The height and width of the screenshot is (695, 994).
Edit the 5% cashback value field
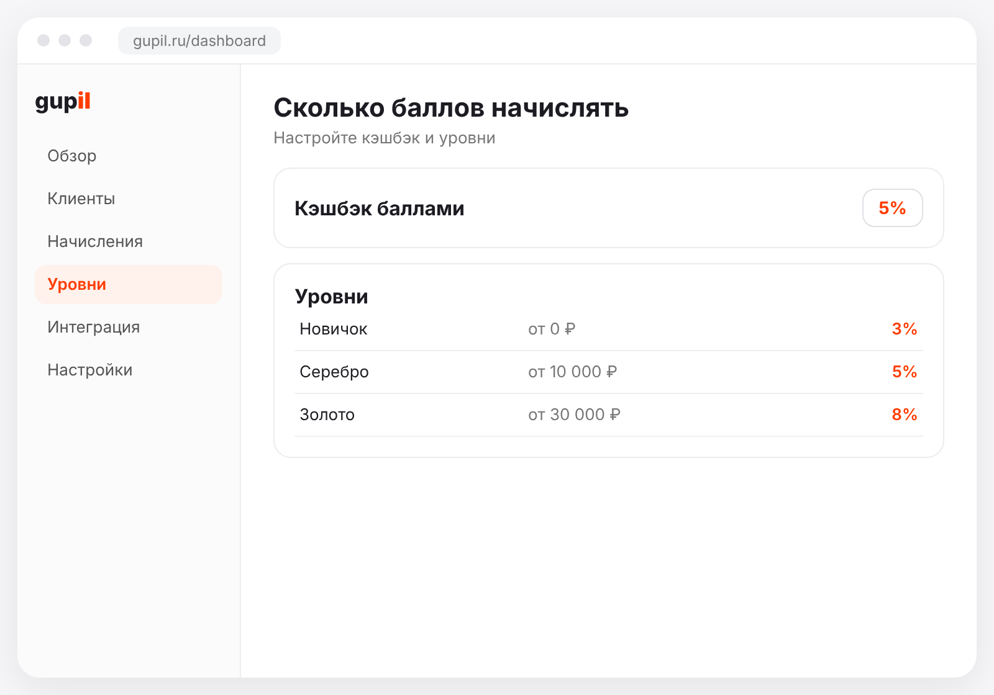pos(892,208)
